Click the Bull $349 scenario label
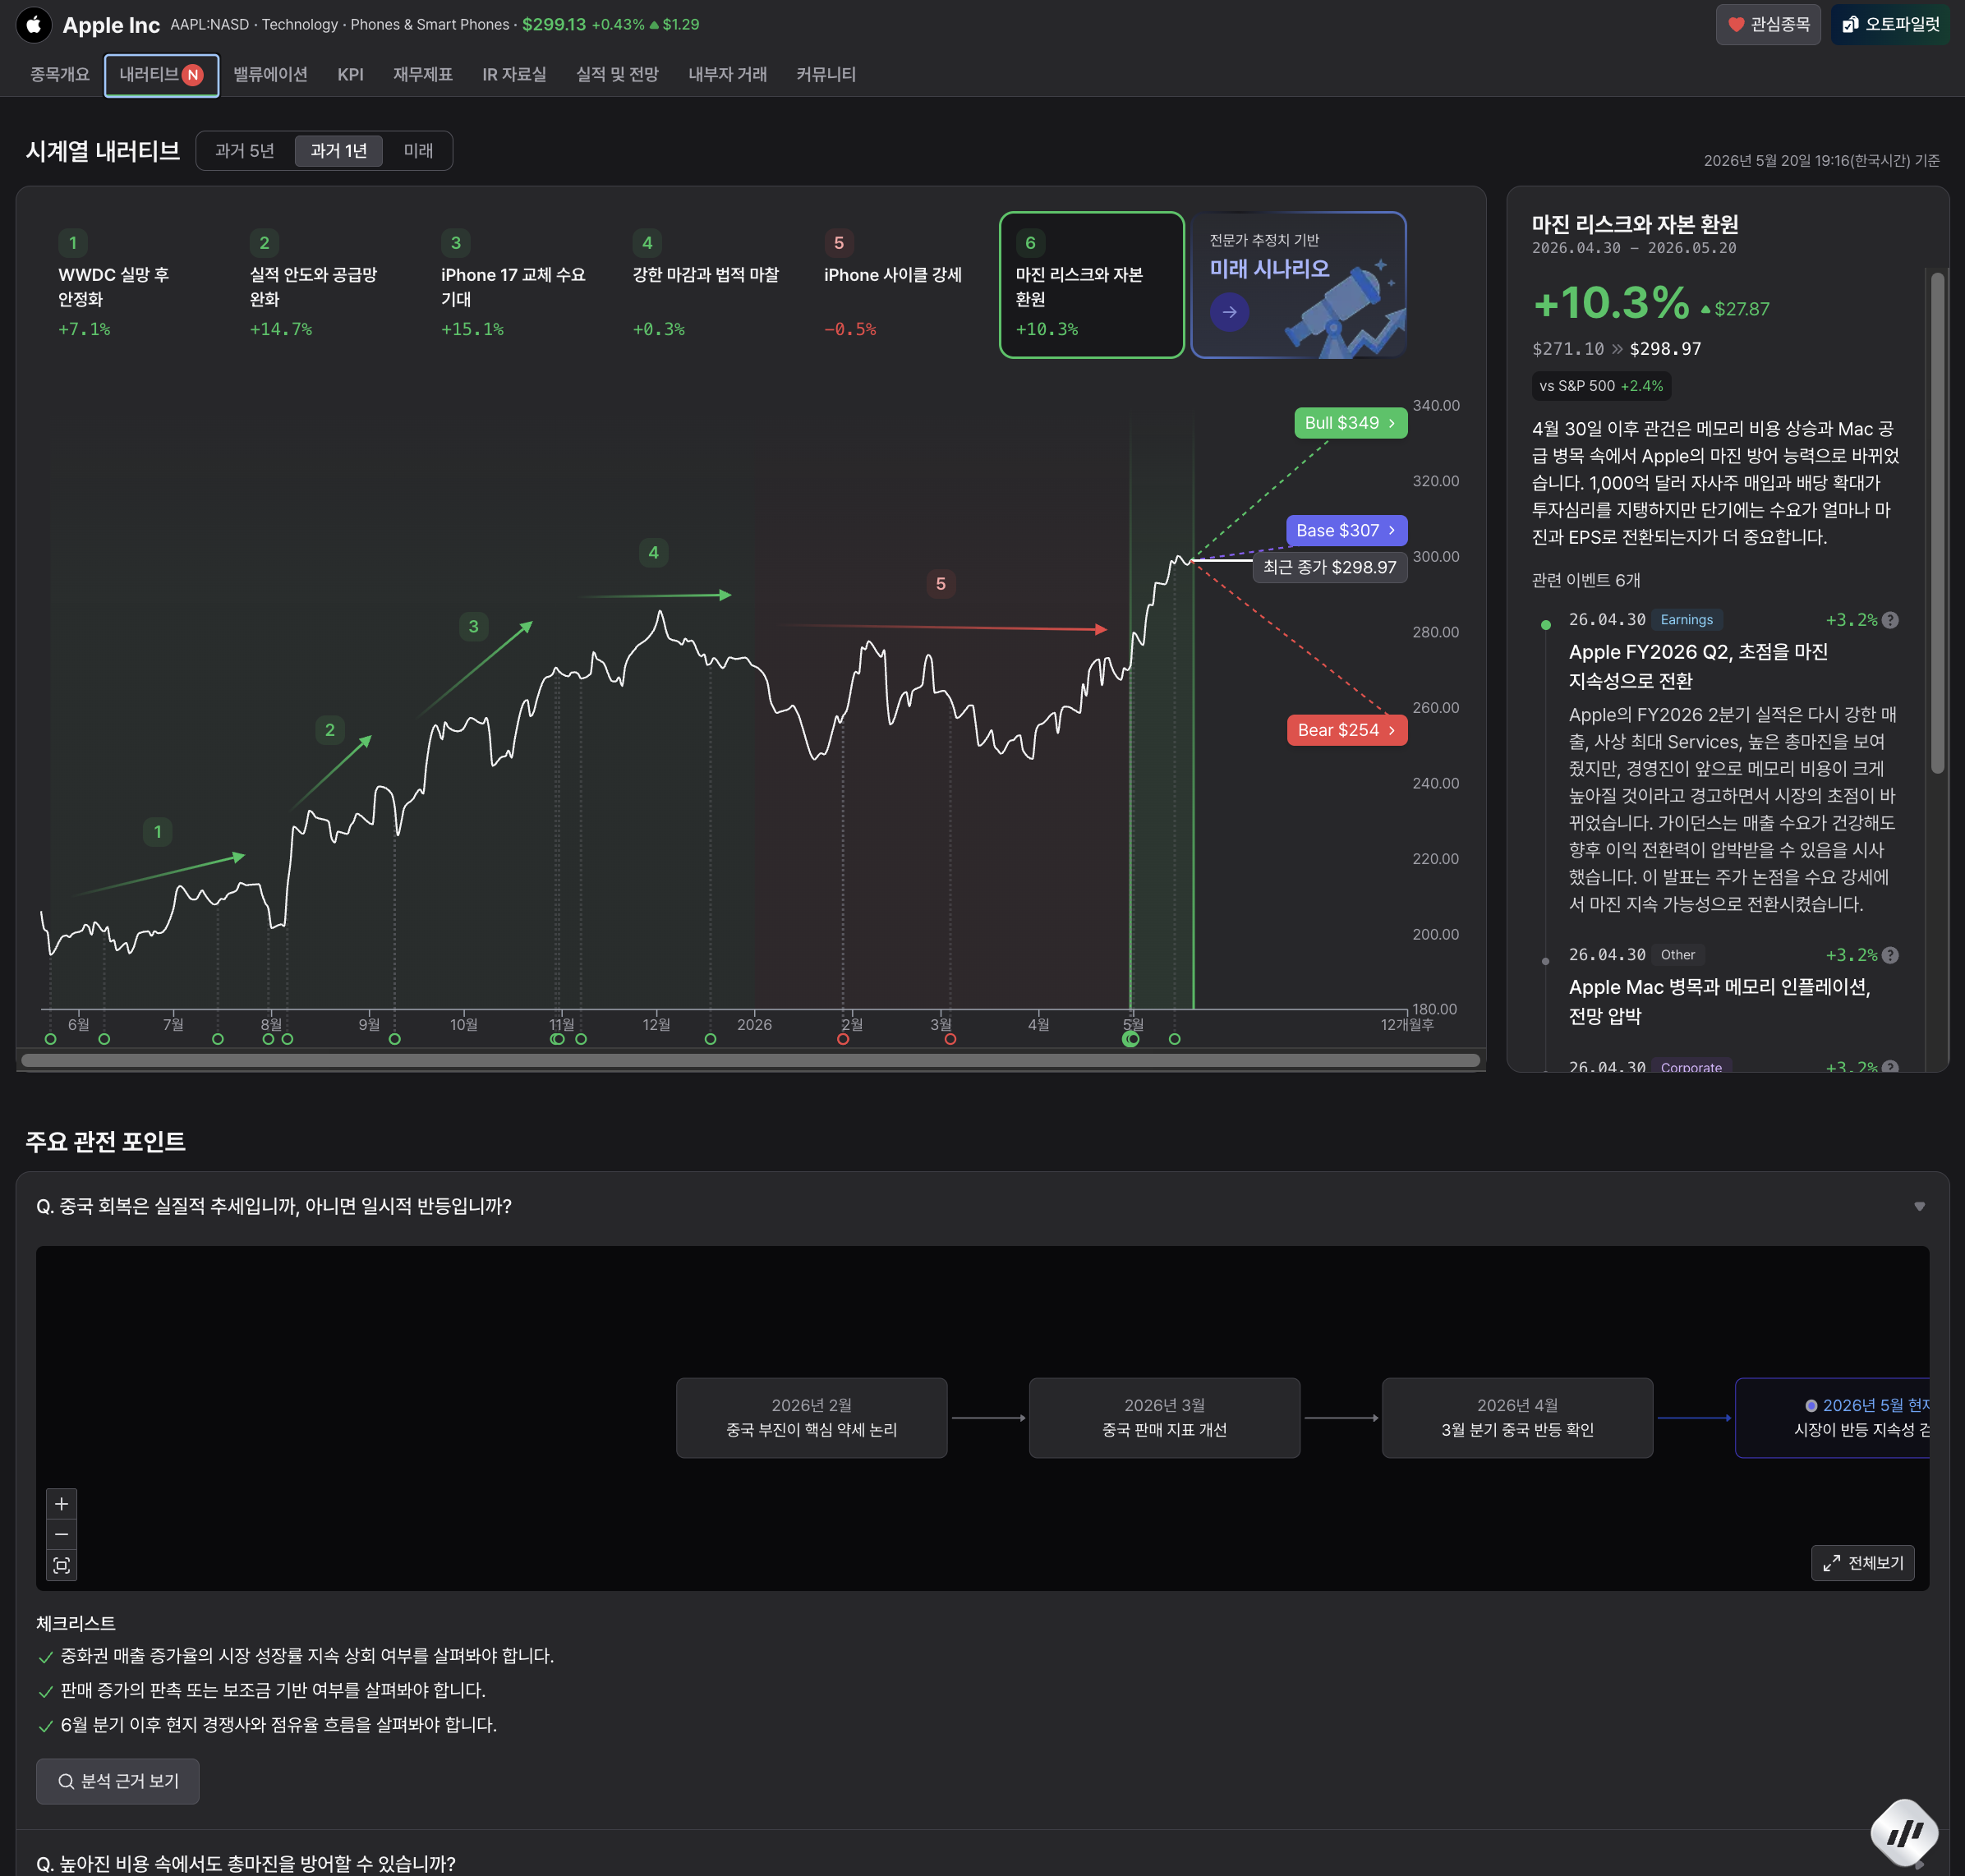 (x=1350, y=423)
